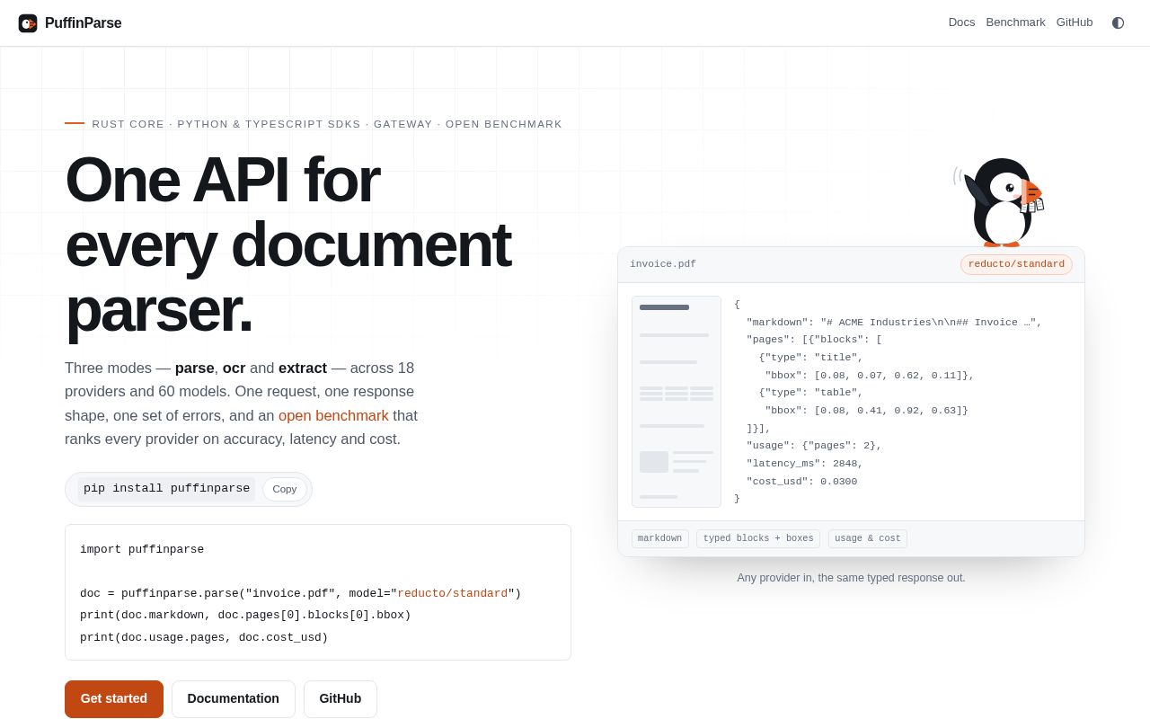Click the invoice page thumbnail preview
The width and height of the screenshot is (1150, 719).
[677, 402]
